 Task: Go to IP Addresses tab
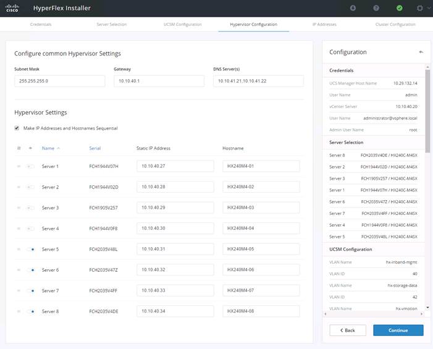click(x=324, y=24)
